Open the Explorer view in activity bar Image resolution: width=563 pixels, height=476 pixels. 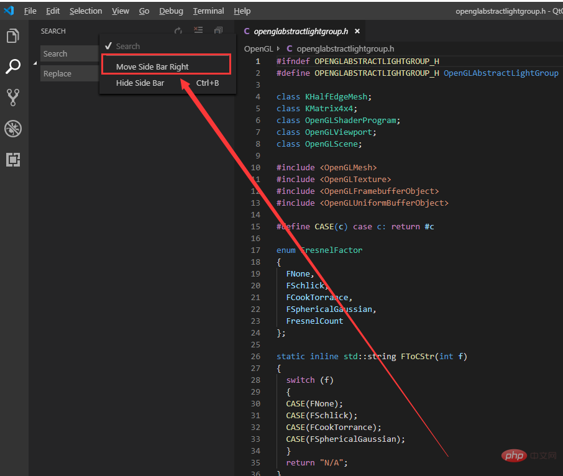click(x=13, y=36)
